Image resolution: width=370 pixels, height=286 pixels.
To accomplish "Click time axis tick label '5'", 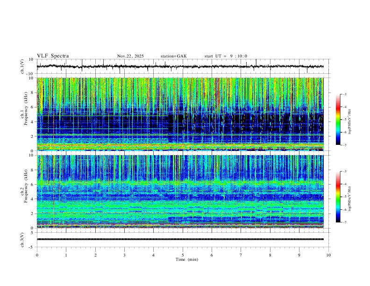I will click(183, 255).
